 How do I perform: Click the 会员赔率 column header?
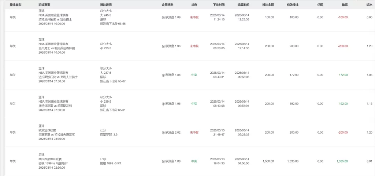click(x=167, y=5)
